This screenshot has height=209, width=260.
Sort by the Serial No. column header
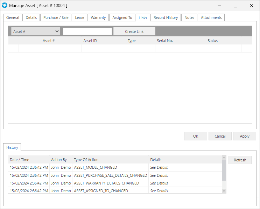(165, 41)
